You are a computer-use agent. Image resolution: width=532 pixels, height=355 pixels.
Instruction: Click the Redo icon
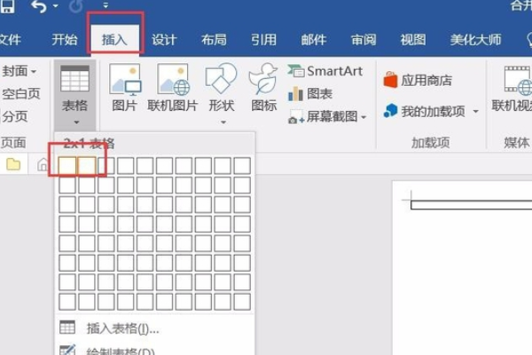76,6
